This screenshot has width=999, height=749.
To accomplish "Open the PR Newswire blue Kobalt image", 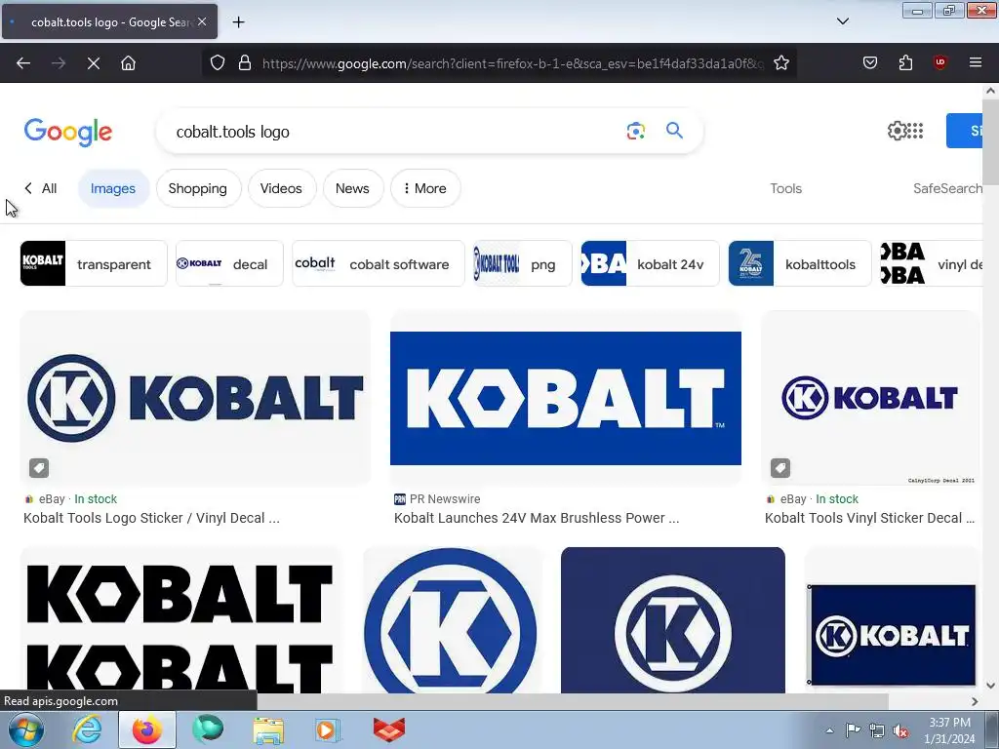I will click(x=565, y=398).
